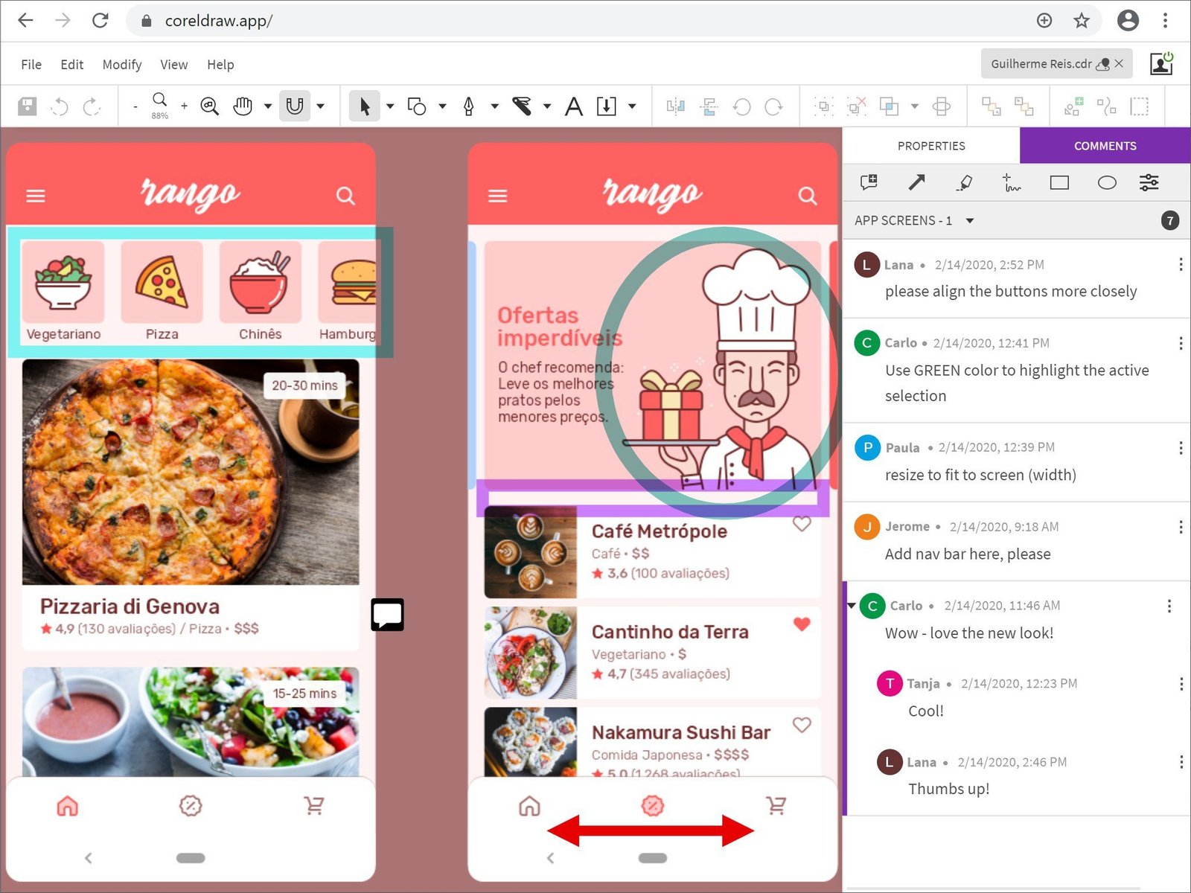Image resolution: width=1191 pixels, height=893 pixels.
Task: Zoom in with the plus button
Action: (184, 106)
